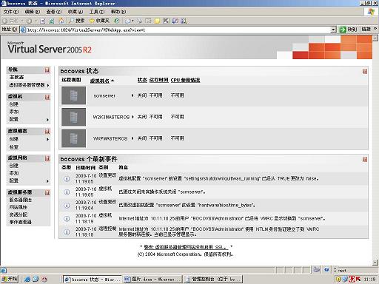This screenshot has width=379, height=284.
Task: Collapse the 虚拟机 sidebar section icon
Action: tap(47, 97)
